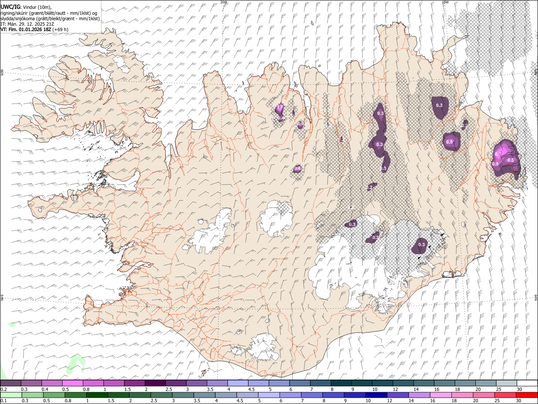Select the violet 12–14 rain legend swatch
The width and height of the screenshot is (538, 404).
tap(398, 395)
